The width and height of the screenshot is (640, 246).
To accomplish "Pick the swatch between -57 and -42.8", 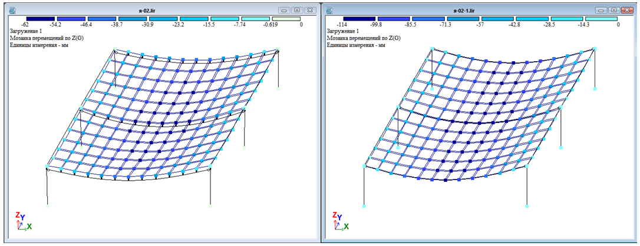I will tap(497, 19).
